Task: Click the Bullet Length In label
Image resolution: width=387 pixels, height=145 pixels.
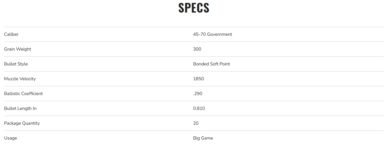Action: point(20,108)
